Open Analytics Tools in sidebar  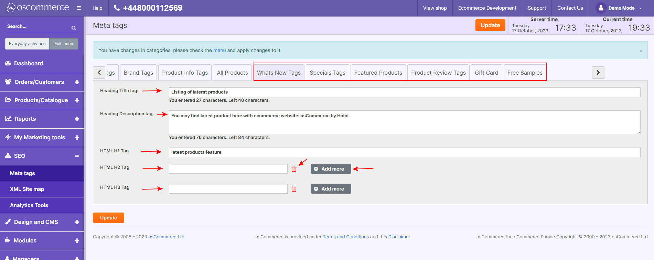42,205
